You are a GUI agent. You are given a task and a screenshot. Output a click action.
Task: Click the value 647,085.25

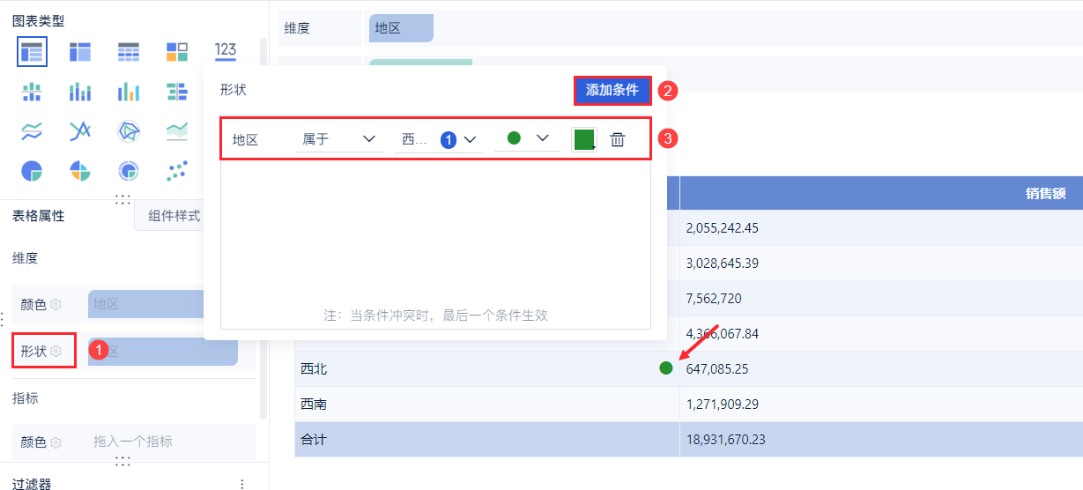point(717,368)
